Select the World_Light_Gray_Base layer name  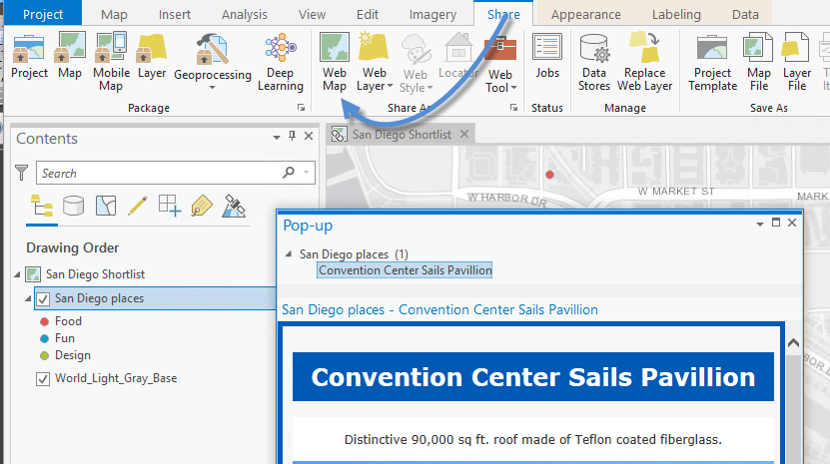click(116, 378)
